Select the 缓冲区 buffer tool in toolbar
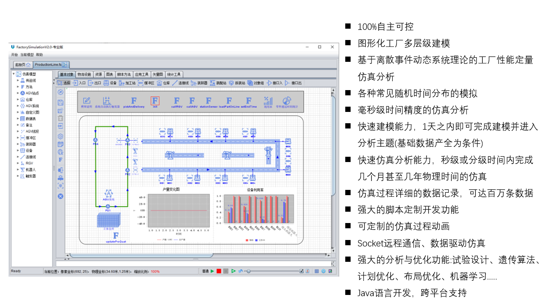The width and height of the screenshot is (547, 301). coord(146,83)
